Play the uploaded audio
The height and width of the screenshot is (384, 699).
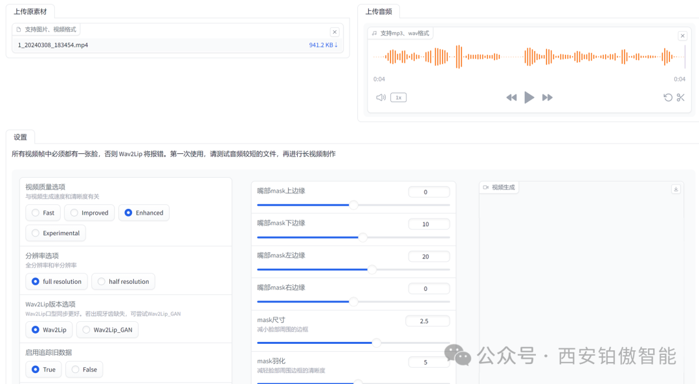click(529, 97)
